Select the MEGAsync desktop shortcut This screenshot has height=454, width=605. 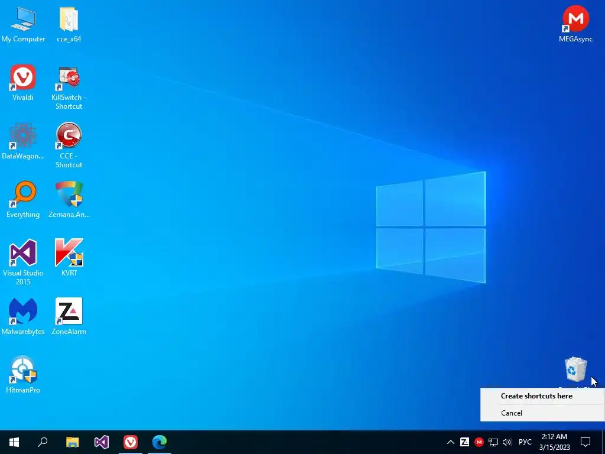point(575,24)
